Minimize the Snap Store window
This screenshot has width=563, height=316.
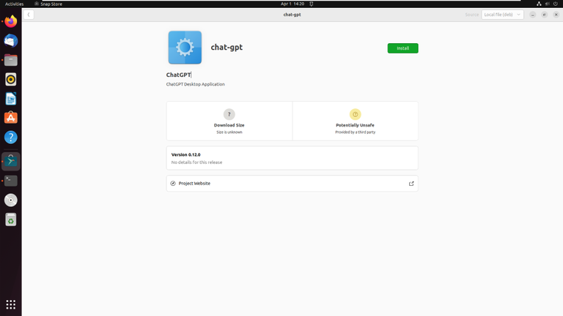[533, 15]
